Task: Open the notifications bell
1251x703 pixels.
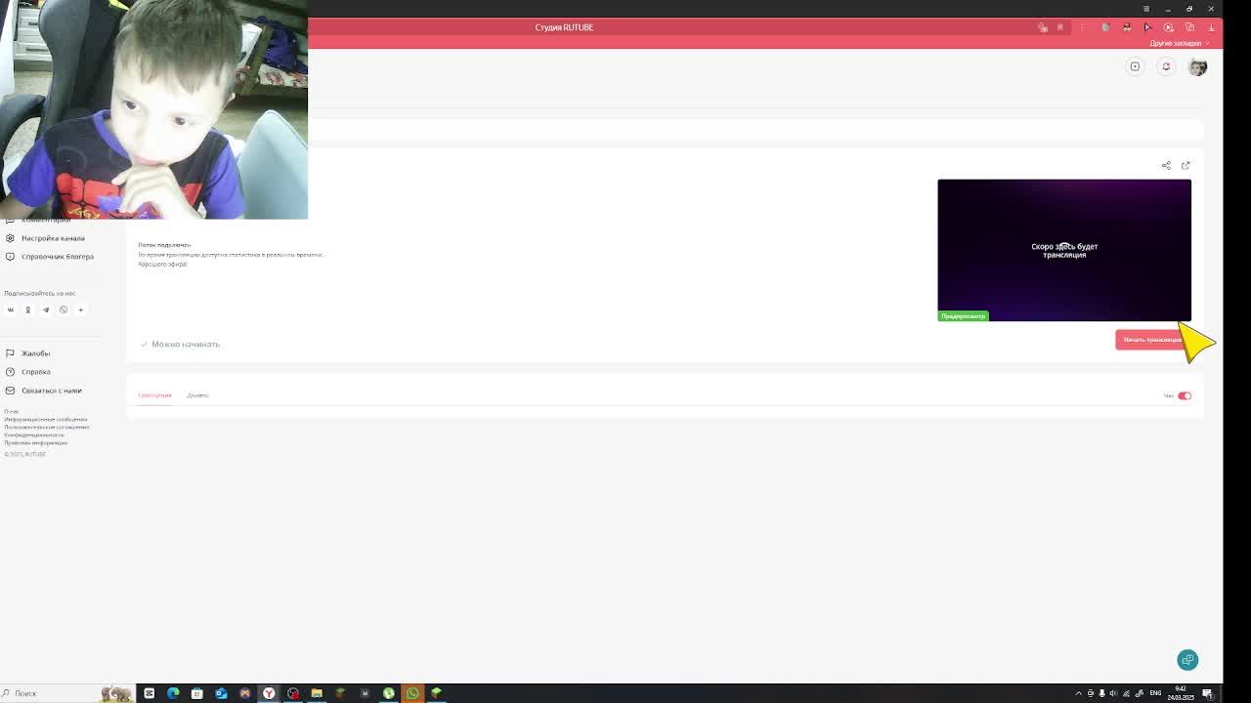Action: click(x=1166, y=67)
